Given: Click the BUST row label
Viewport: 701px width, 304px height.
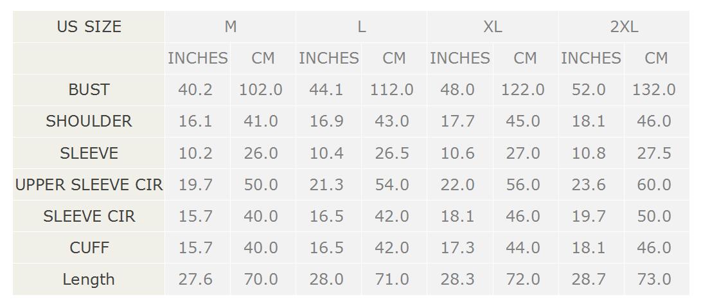Looking at the screenshot, I should 89,90.
